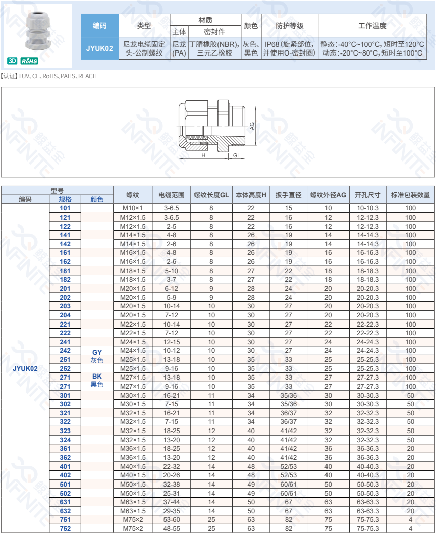This screenshot has height=536, width=436.
Task: Select spec number 631
Action: pos(65,502)
